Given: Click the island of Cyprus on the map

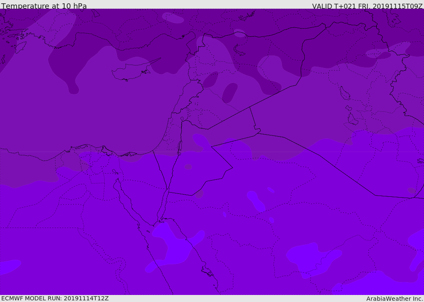Looking at the screenshot, I should point(132,71).
